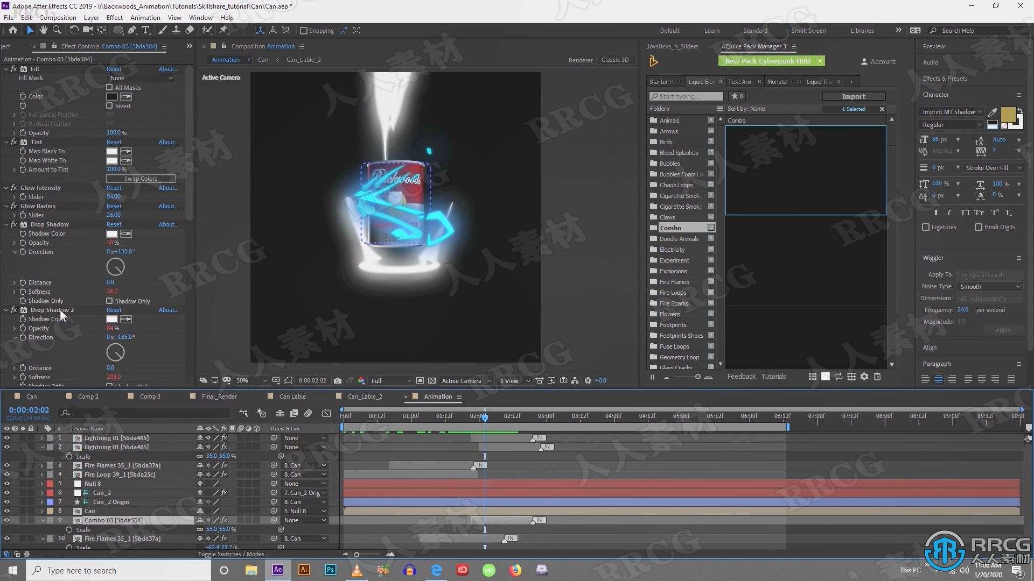The height and width of the screenshot is (581, 1034).
Task: Select the Pen tool
Action: click(132, 30)
